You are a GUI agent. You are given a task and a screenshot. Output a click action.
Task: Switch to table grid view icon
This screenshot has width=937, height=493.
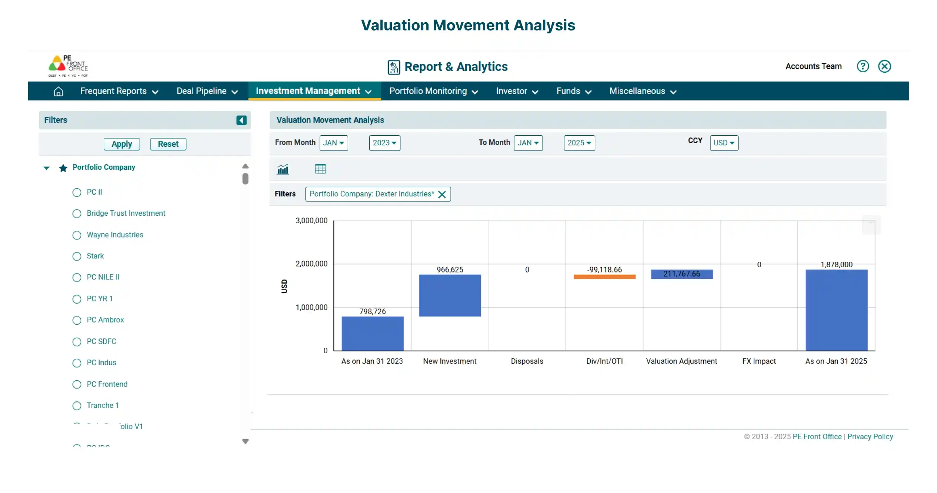tap(320, 169)
